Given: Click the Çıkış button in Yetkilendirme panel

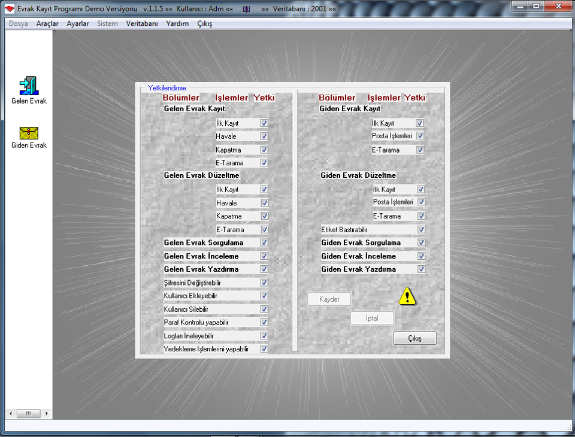Looking at the screenshot, I should point(414,338).
